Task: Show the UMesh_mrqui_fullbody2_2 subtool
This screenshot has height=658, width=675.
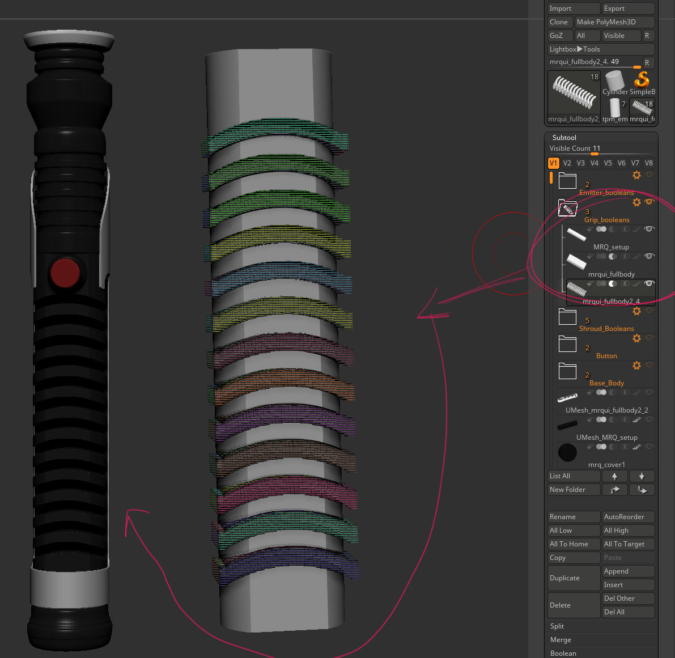Action: tap(649, 392)
